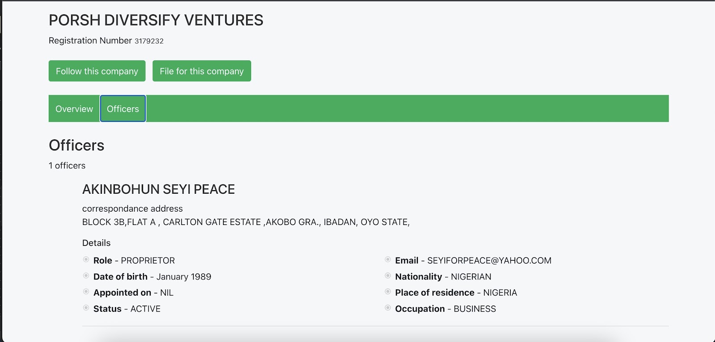The image size is (715, 342).
Task: Click the Follow this company button
Action: (97, 71)
